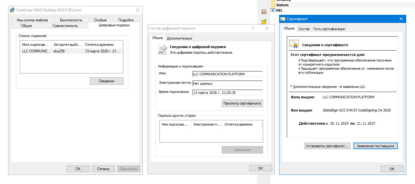Select the Общие tab in the signature dialog
Viewport: 415px width, 184px height.
[x=158, y=38]
